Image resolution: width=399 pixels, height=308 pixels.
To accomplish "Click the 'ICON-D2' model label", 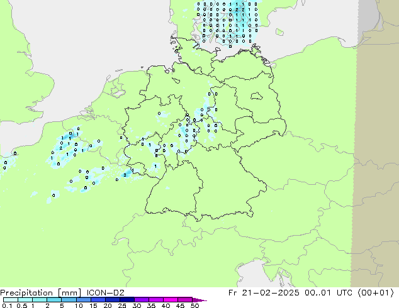I will click(105, 293).
